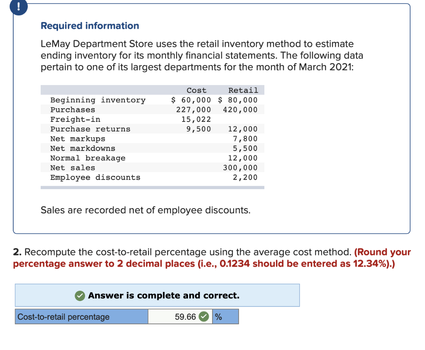Select the percent symbol icon
Image resolution: width=425 pixels, height=350 pixels.
[218, 316]
